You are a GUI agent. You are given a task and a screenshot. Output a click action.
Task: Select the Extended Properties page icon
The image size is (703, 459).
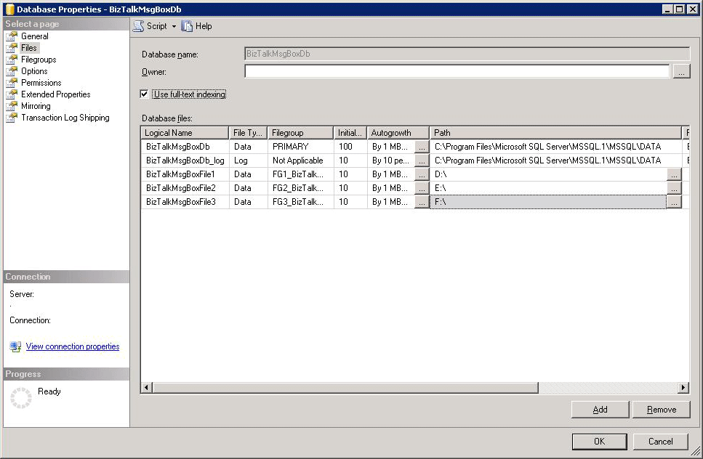13,94
